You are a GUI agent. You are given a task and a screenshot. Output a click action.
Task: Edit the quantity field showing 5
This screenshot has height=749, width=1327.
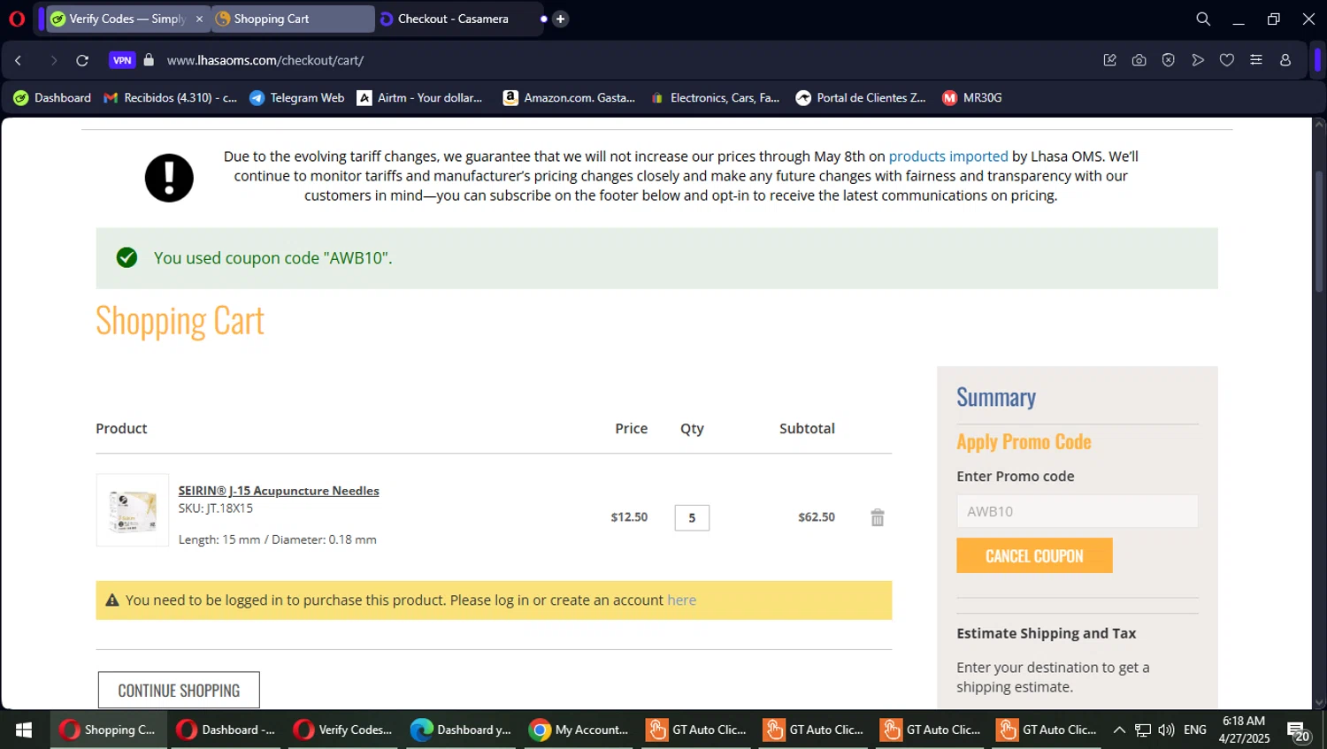pyautogui.click(x=692, y=517)
